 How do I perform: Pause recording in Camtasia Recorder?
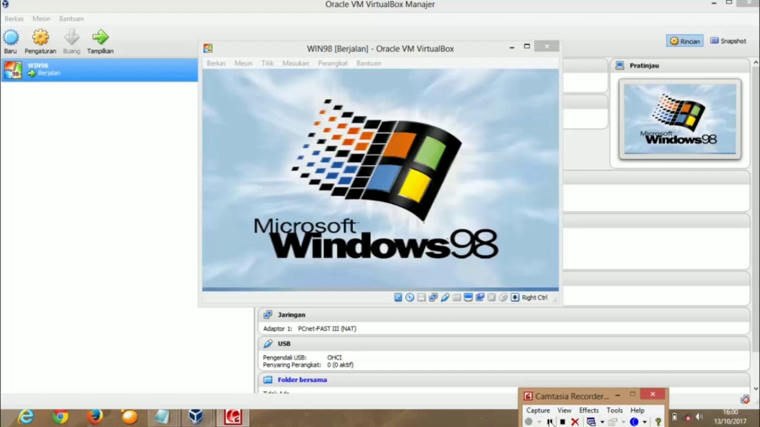pos(550,422)
